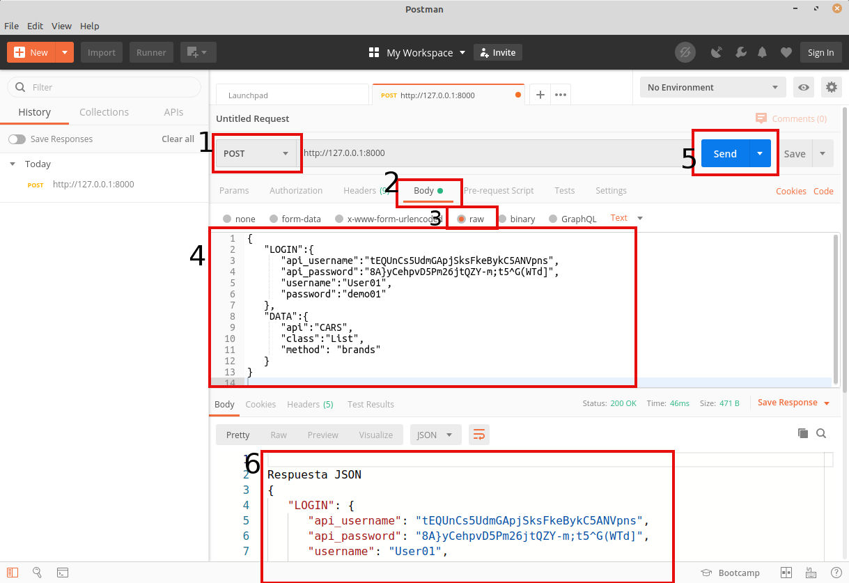Open the Launchpad tab

(292, 95)
